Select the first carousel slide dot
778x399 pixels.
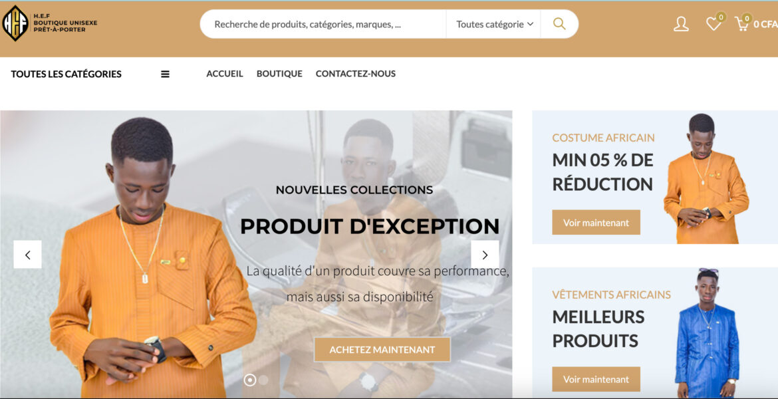coord(250,380)
